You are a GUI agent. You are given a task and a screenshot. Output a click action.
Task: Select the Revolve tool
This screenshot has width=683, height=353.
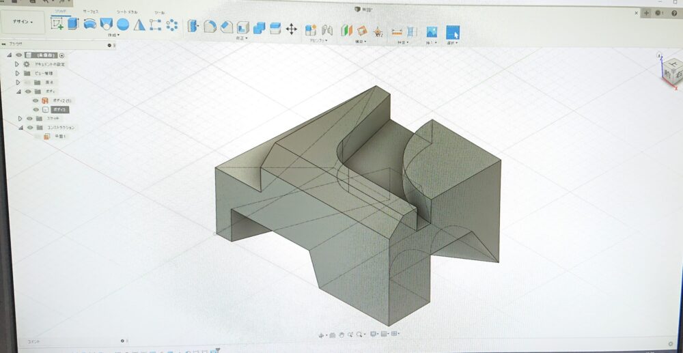[89, 24]
